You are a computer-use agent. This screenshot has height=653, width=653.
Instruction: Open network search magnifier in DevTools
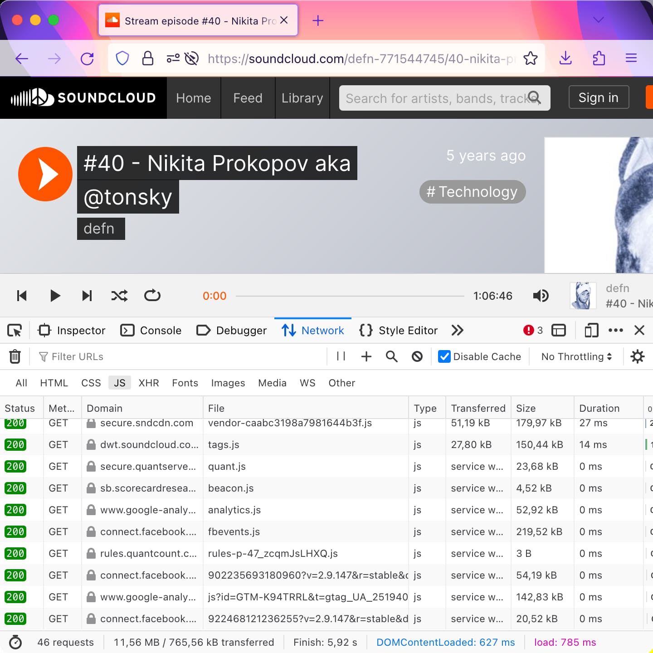click(x=392, y=356)
